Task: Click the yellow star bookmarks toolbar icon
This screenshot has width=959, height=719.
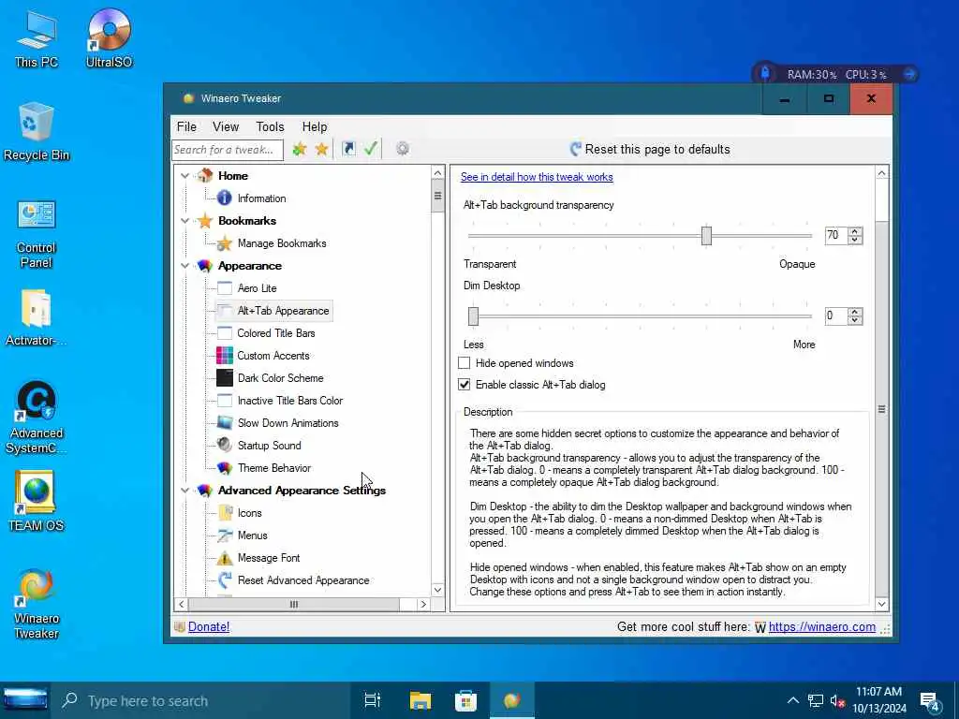Action: [322, 149]
